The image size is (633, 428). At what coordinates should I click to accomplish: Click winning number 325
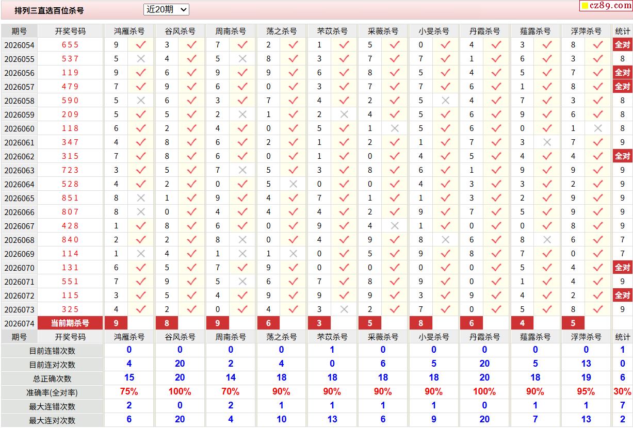pos(70,309)
